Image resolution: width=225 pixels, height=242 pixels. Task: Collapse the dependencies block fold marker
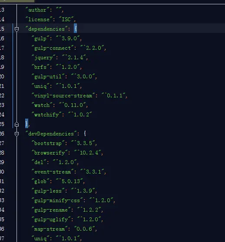point(17,29)
